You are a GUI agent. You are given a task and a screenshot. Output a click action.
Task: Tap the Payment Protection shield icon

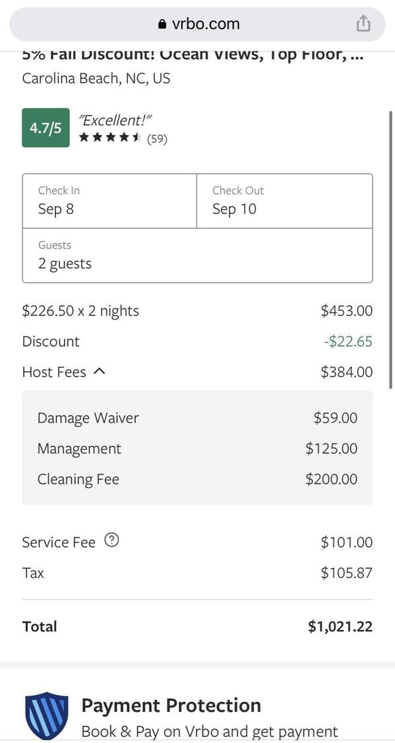pos(46,715)
